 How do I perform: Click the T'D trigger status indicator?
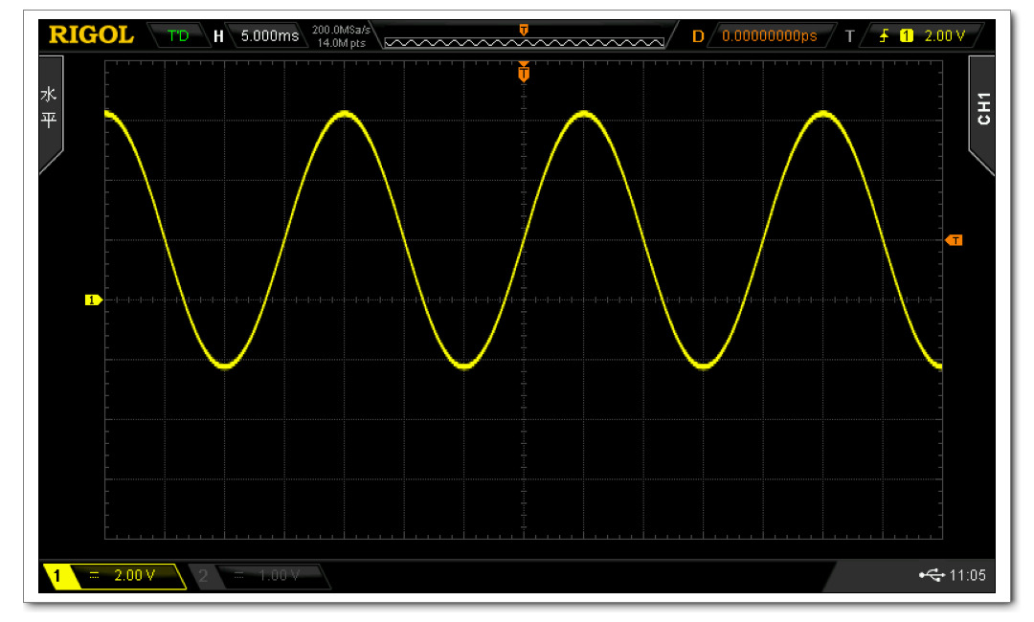point(179,35)
